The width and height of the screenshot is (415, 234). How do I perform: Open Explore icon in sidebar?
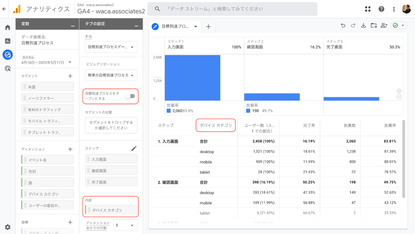click(8, 55)
